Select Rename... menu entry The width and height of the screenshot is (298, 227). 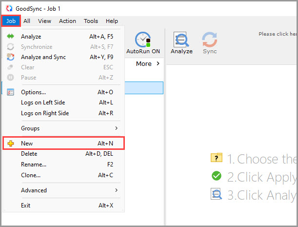(x=34, y=165)
